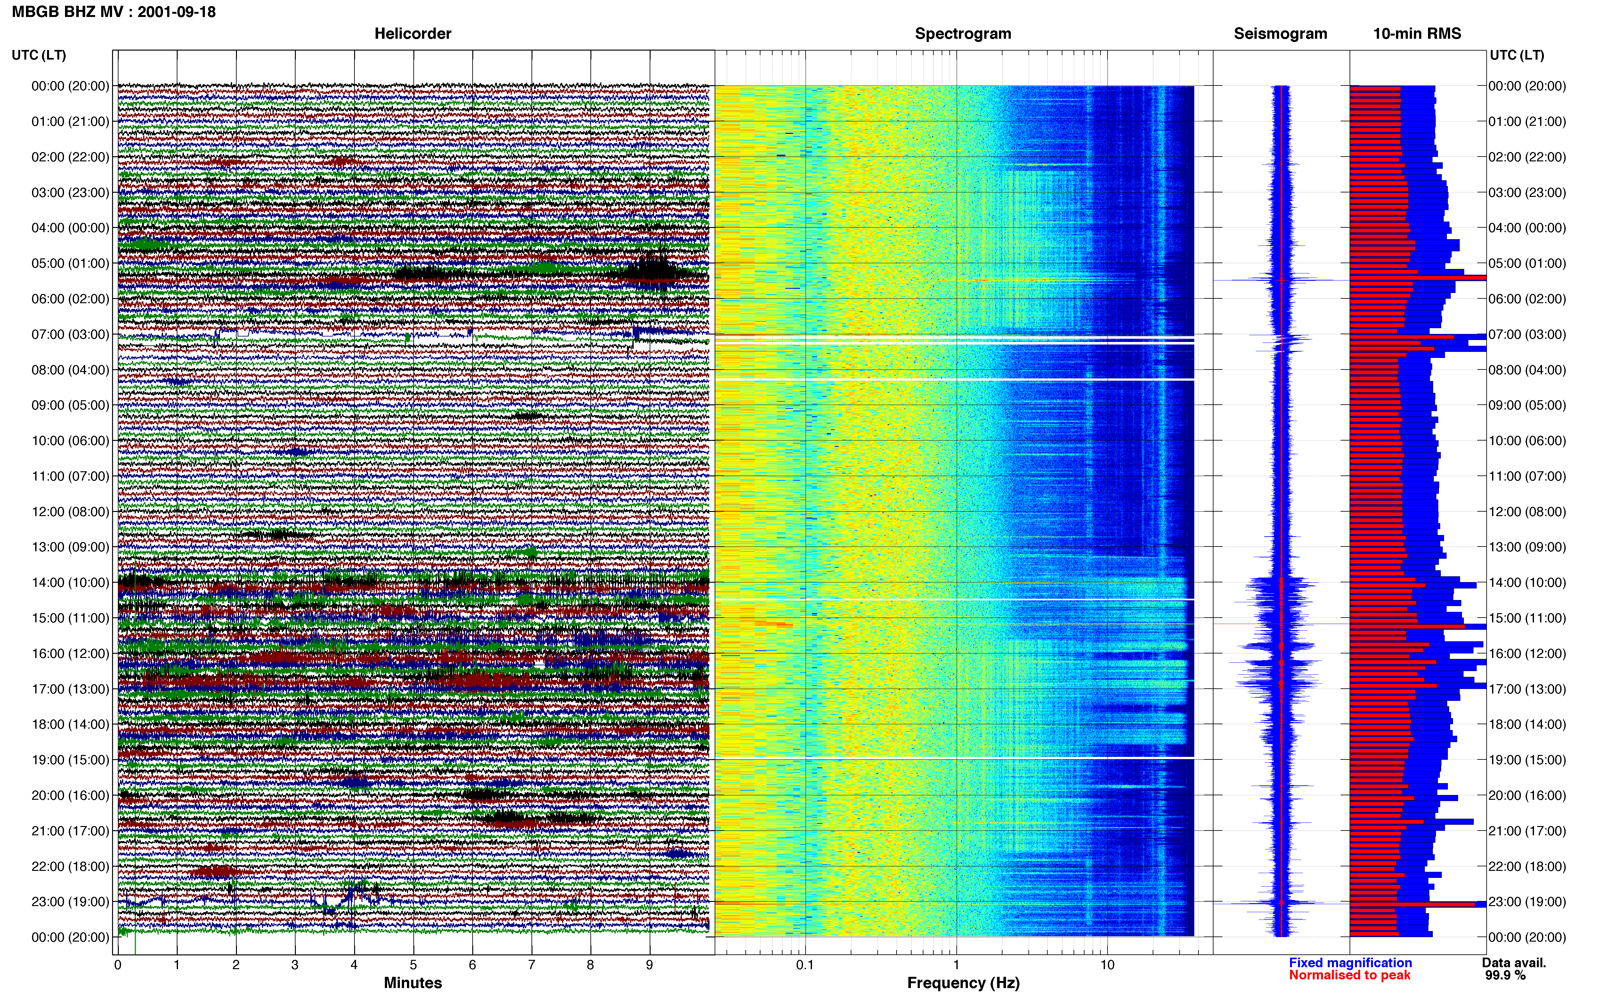1607x1005 pixels.
Task: Click tick label '3' on the Minutes axis
Action: click(x=295, y=965)
